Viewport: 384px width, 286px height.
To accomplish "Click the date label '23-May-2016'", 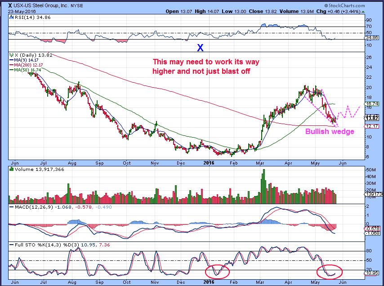I will point(22,12).
